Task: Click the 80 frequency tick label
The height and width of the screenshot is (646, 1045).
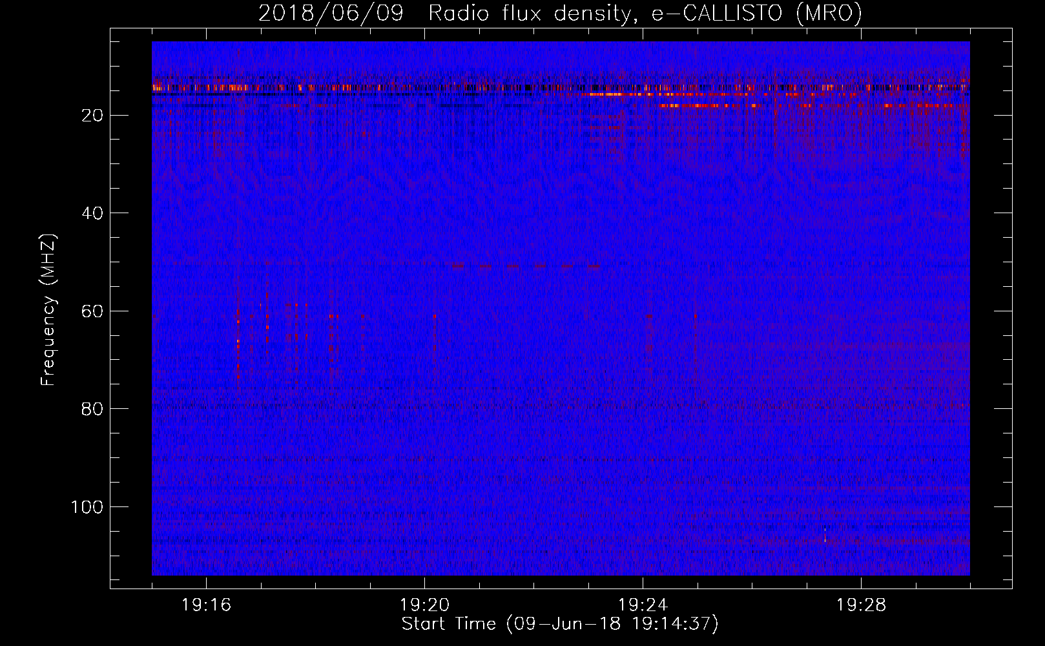Action: 93,409
